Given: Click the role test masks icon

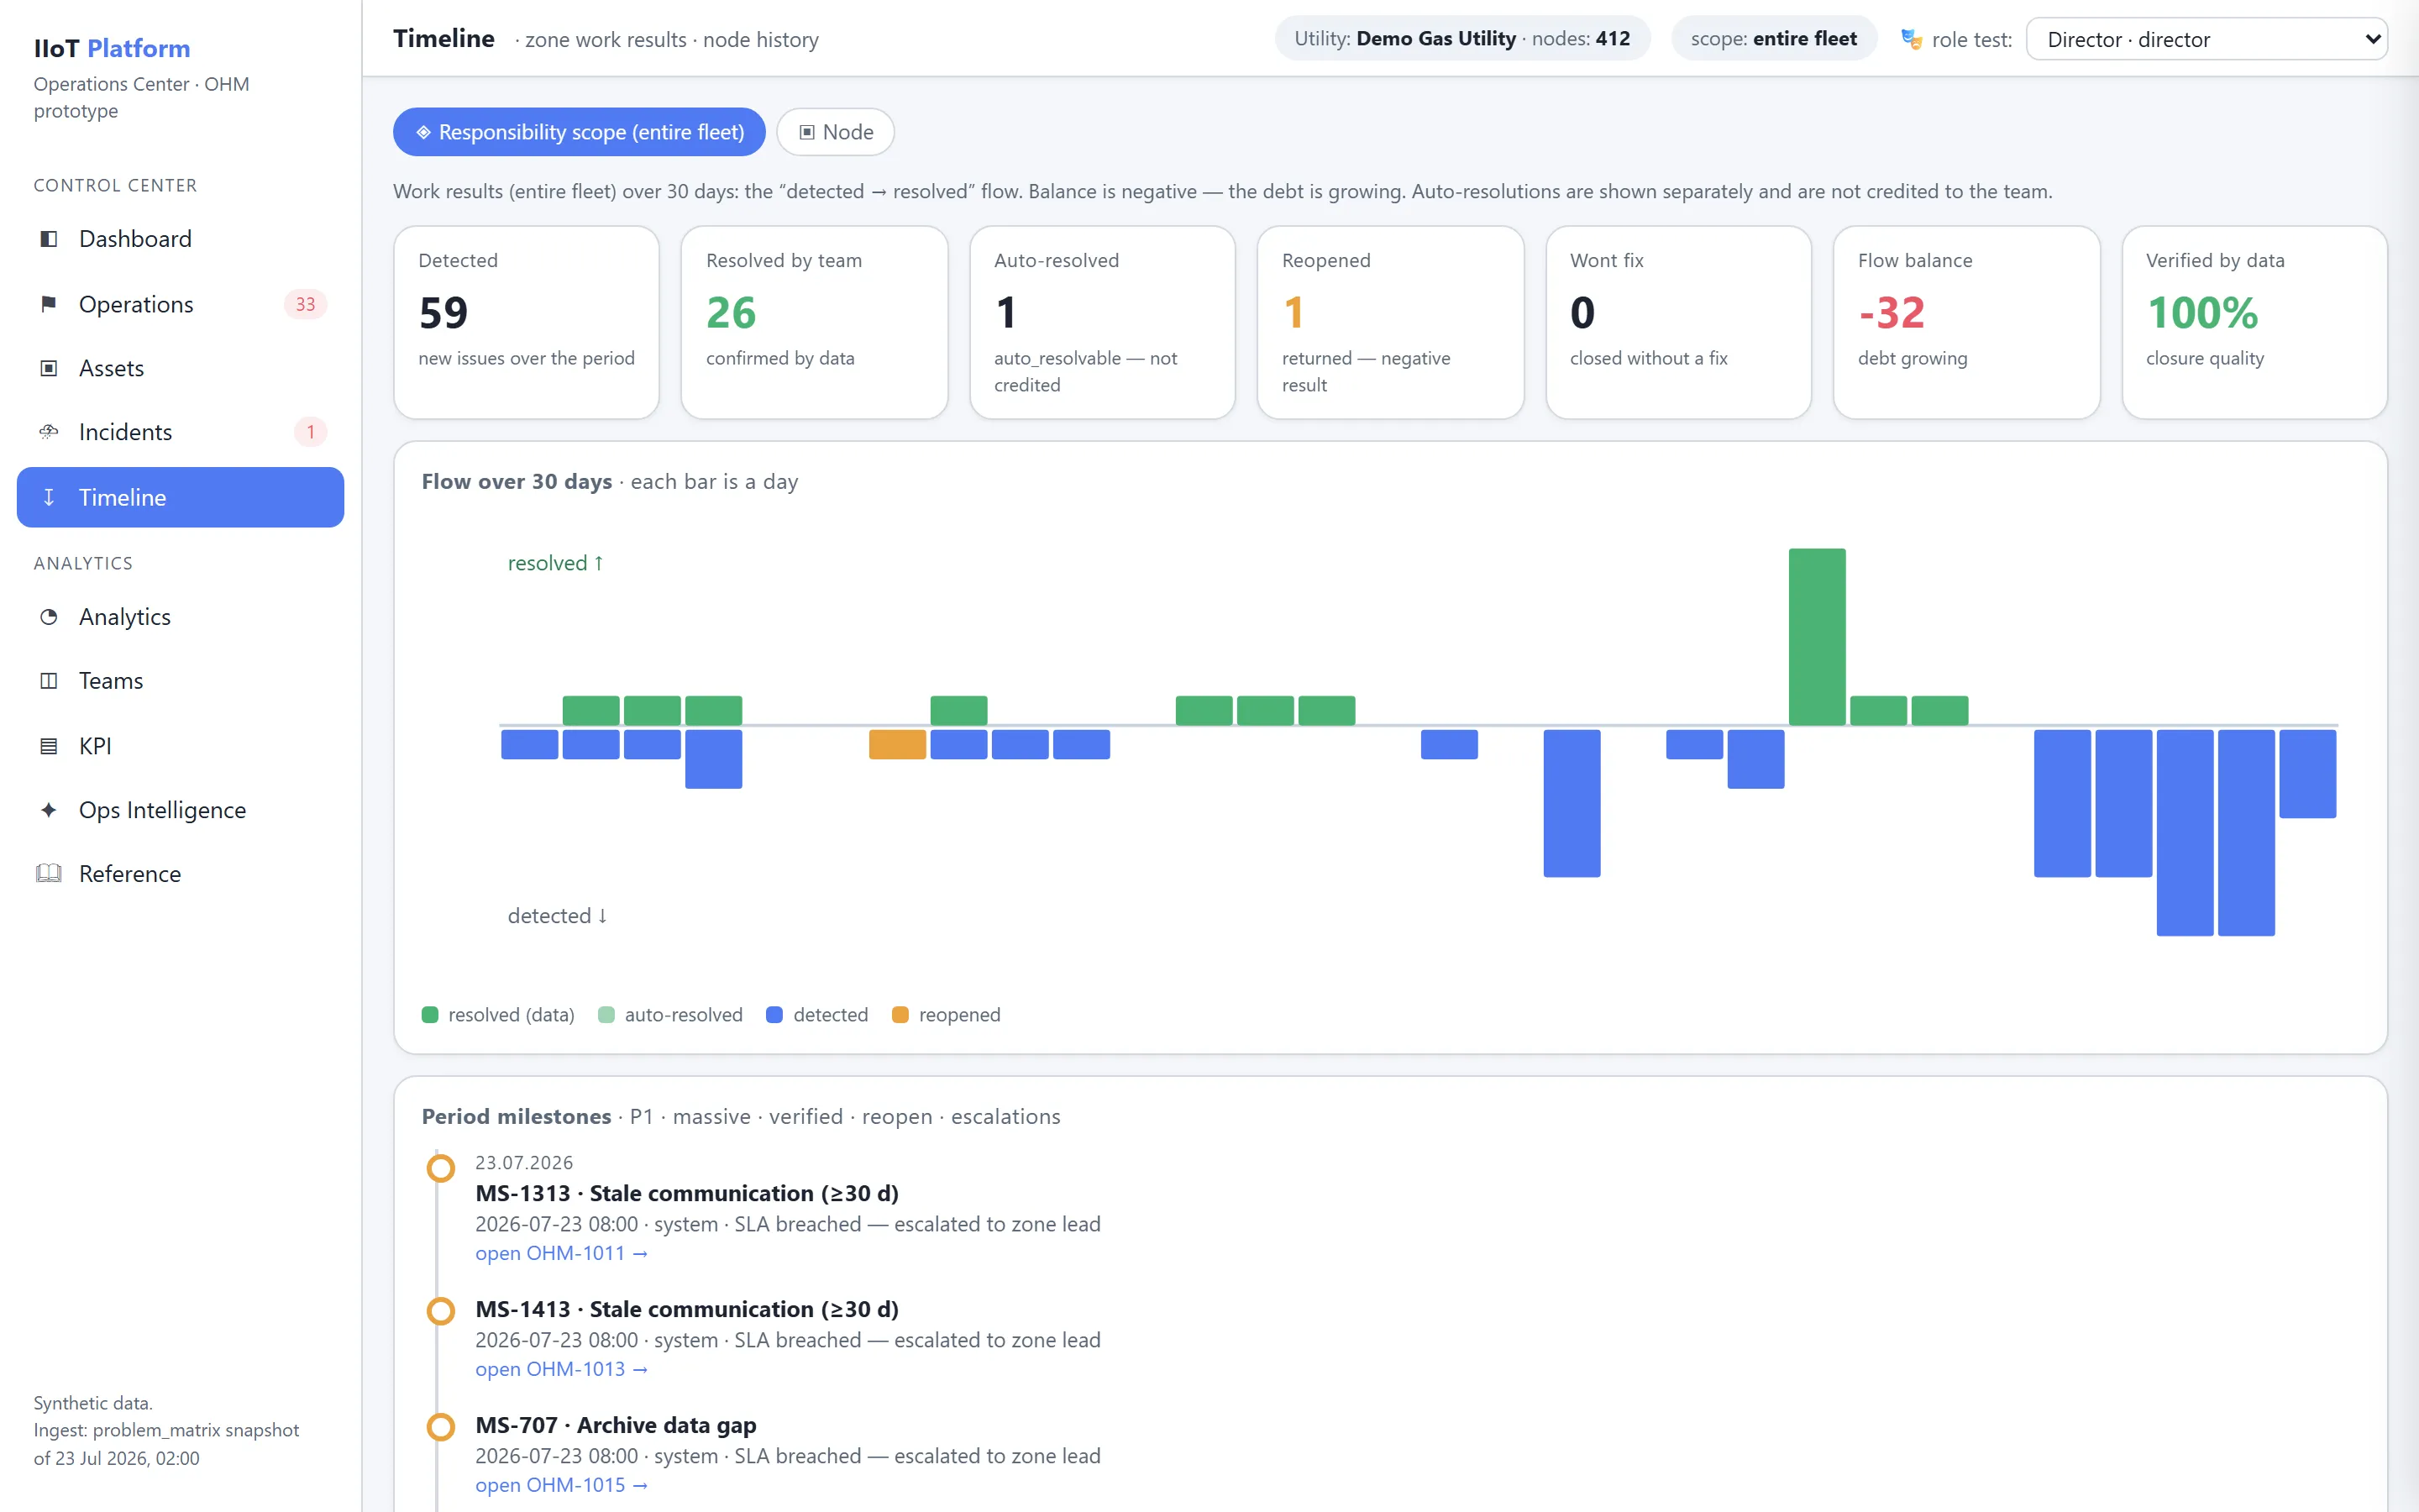Looking at the screenshot, I should [1911, 40].
